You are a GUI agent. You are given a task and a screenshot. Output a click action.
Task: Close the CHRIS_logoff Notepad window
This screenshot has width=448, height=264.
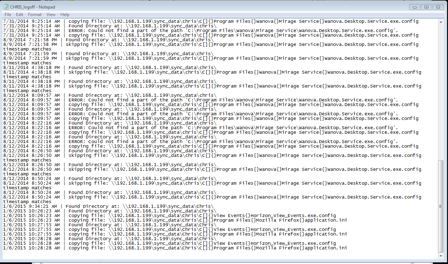coord(439,7)
